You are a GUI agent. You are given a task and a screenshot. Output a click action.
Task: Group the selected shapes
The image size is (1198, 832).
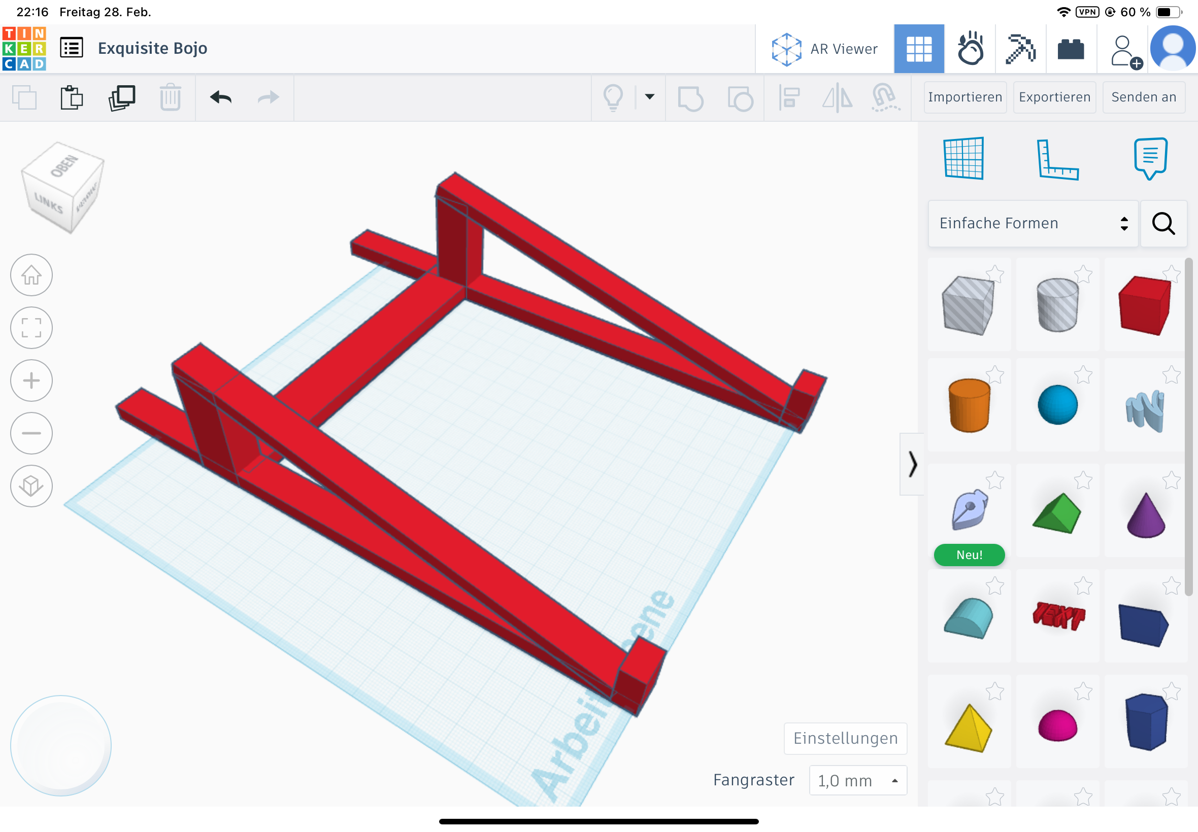pos(690,98)
